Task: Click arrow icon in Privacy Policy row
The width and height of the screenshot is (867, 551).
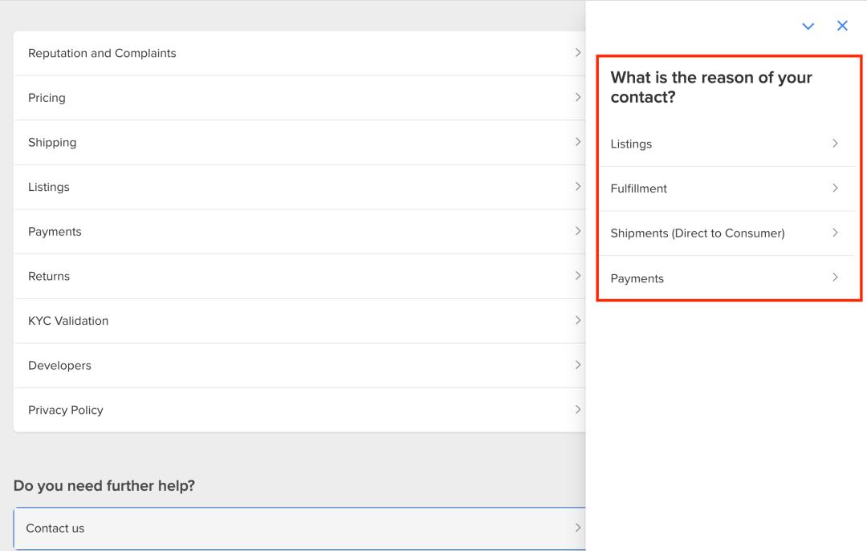Action: click(577, 409)
